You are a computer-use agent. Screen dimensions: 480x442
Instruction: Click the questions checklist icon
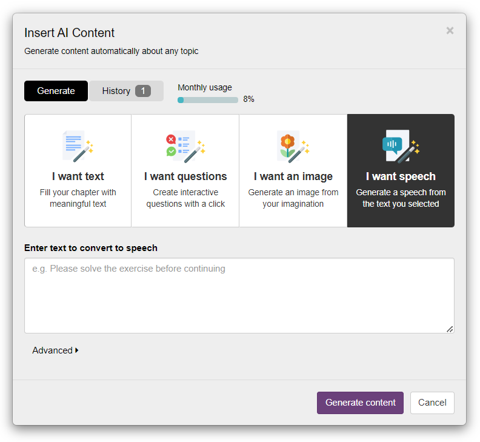click(x=185, y=146)
